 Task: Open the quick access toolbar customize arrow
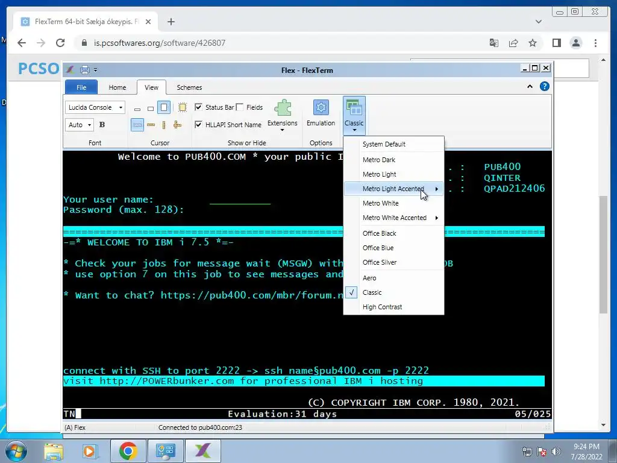[x=96, y=70]
